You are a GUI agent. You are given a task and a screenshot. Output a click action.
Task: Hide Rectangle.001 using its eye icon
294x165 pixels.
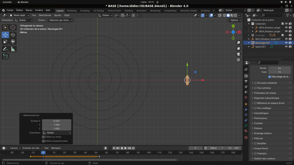(x=286, y=43)
